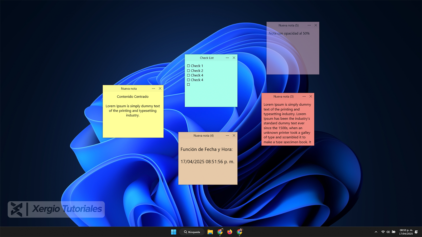Tick the "Check 2" checkbox
The width and height of the screenshot is (422, 237).
pyautogui.click(x=189, y=71)
